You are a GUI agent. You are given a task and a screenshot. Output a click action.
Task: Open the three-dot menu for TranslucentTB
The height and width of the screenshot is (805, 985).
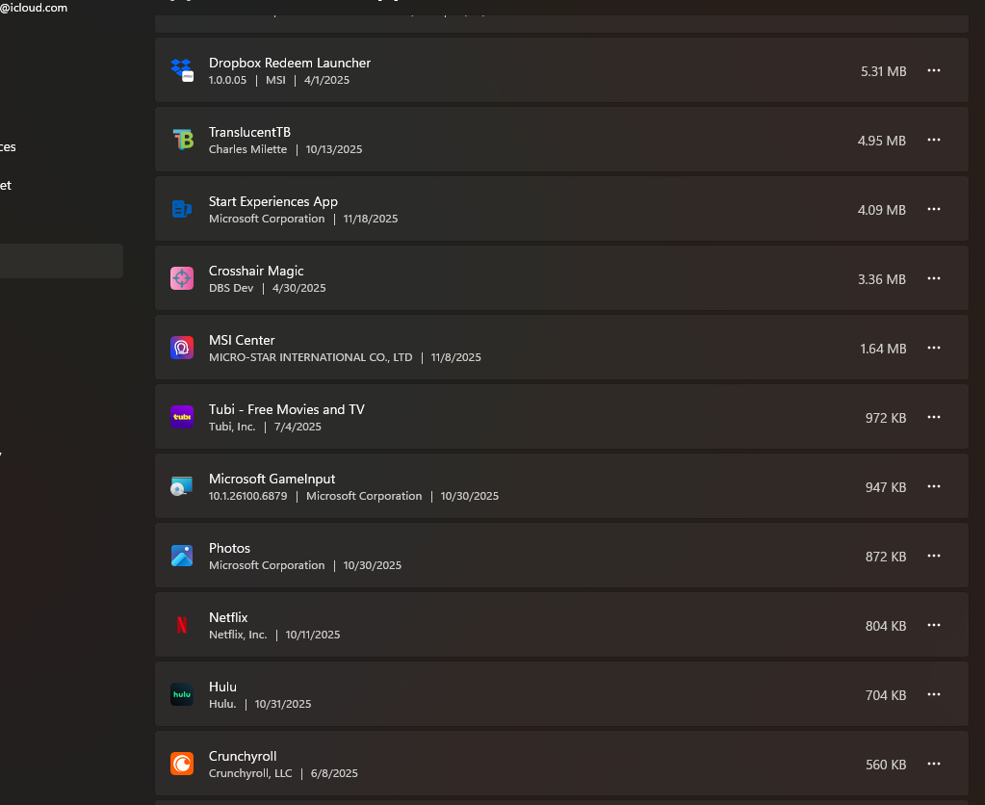pos(933,140)
